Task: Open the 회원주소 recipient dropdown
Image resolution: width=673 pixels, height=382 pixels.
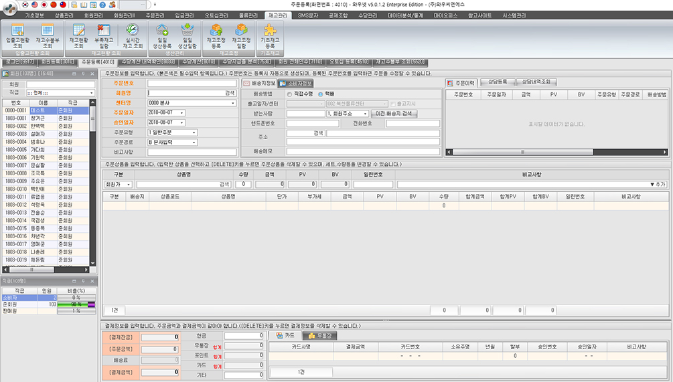Action: click(365, 114)
